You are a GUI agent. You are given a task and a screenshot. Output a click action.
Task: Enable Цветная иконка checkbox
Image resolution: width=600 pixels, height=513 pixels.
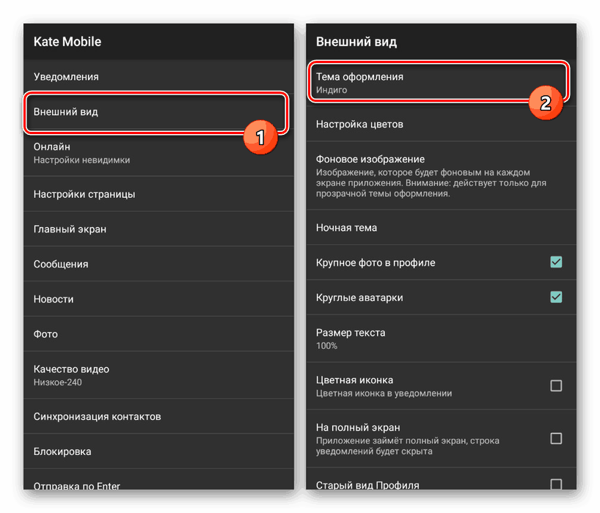pos(556,385)
